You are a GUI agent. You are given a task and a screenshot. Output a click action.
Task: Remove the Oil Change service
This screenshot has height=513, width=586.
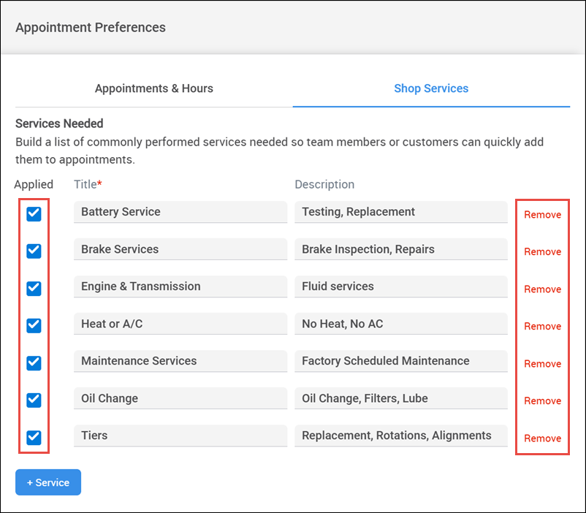tap(542, 400)
